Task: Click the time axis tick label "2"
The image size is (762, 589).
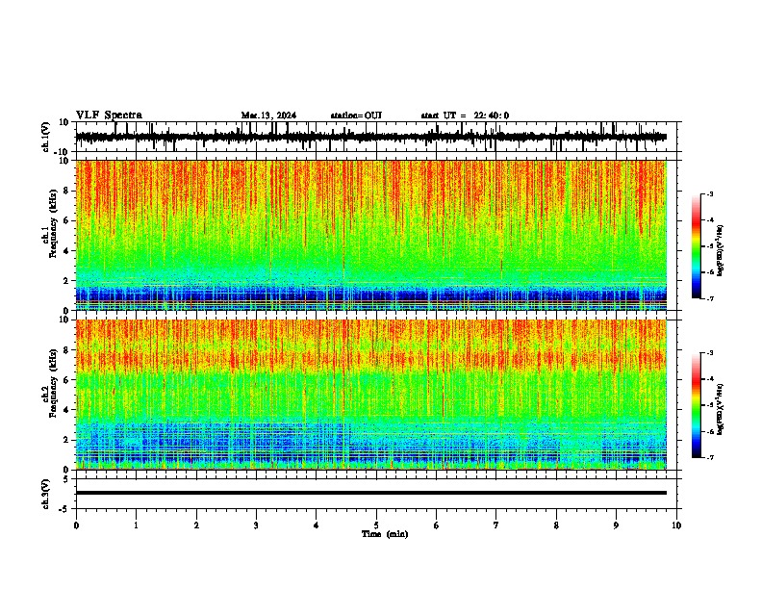Action: coord(196,525)
